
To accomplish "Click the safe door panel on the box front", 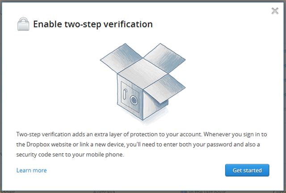I will (x=130, y=97).
